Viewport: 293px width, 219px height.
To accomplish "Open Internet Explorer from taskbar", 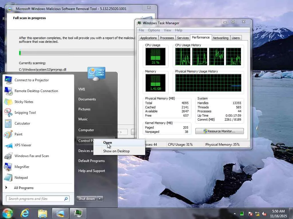I will (x=25, y=213).
